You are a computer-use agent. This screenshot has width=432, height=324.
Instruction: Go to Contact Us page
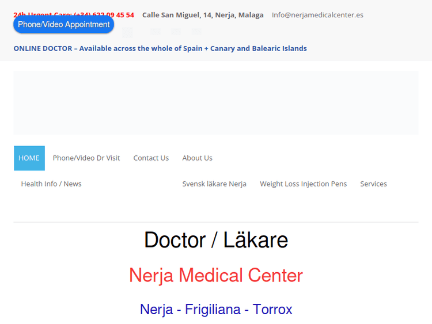click(x=151, y=158)
